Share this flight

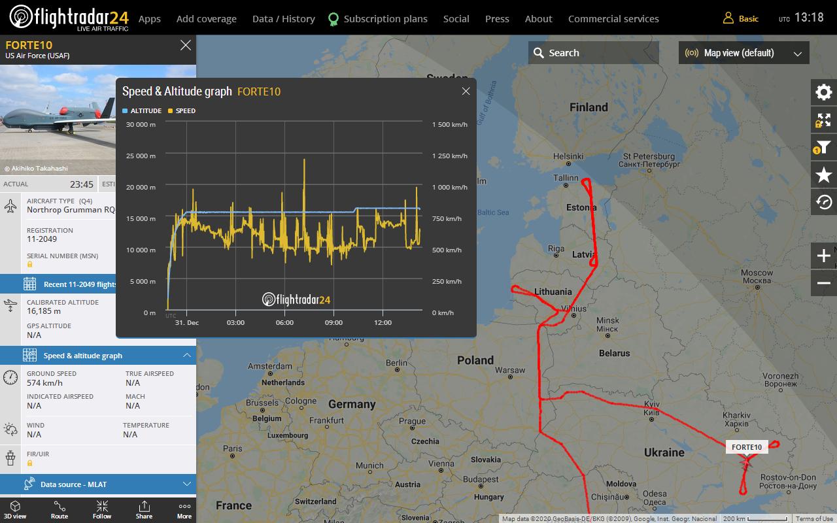pyautogui.click(x=144, y=510)
